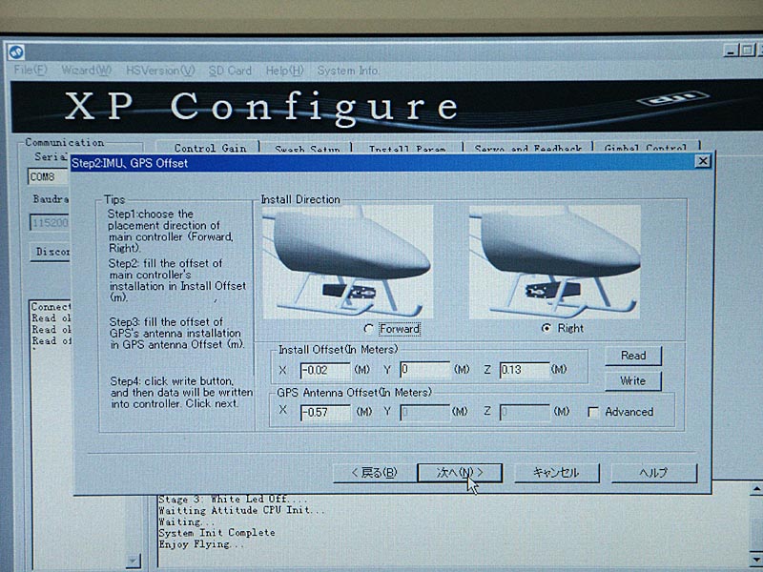Switch to the Swash Setup tab
This screenshot has width=763, height=572.
coord(307,149)
